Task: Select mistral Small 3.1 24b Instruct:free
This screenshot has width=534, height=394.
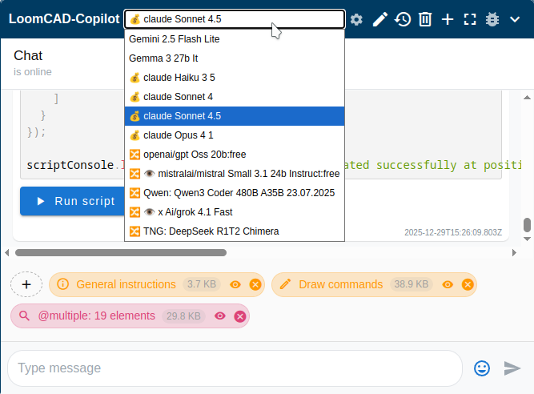Action: pos(235,174)
